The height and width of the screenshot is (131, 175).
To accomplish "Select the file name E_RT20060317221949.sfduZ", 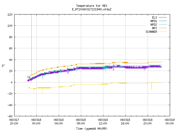I will pyautogui.click(x=92, y=9).
